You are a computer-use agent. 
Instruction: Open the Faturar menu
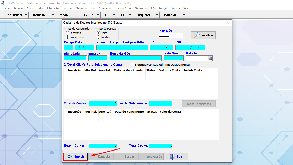[x=67, y=8]
